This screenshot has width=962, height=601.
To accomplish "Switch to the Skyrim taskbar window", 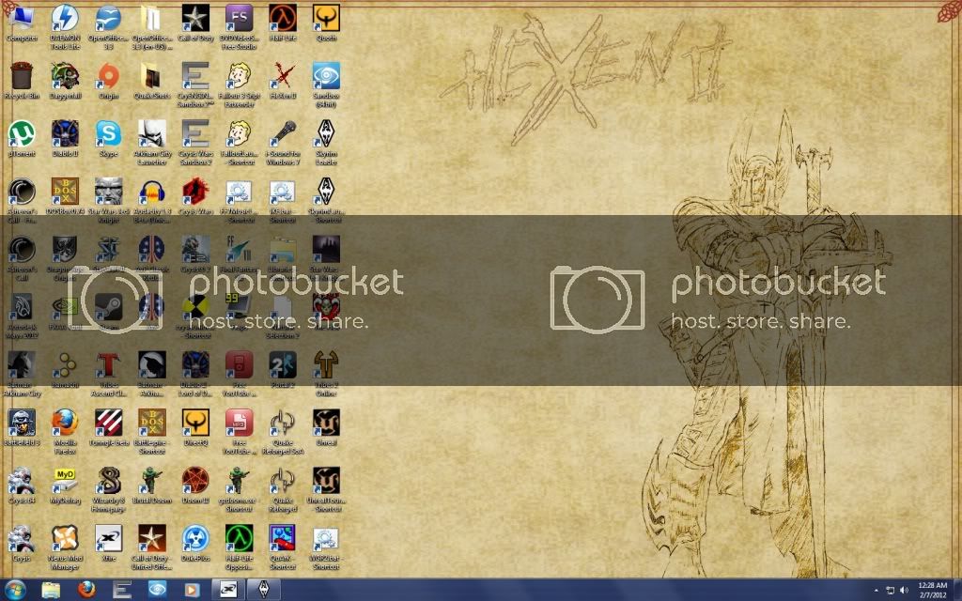I will coord(263,590).
